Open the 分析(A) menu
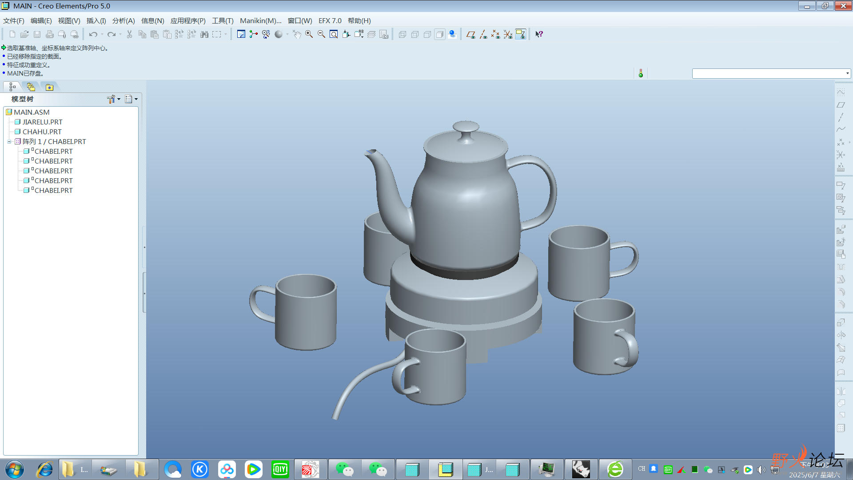This screenshot has width=853, height=480. (x=124, y=20)
